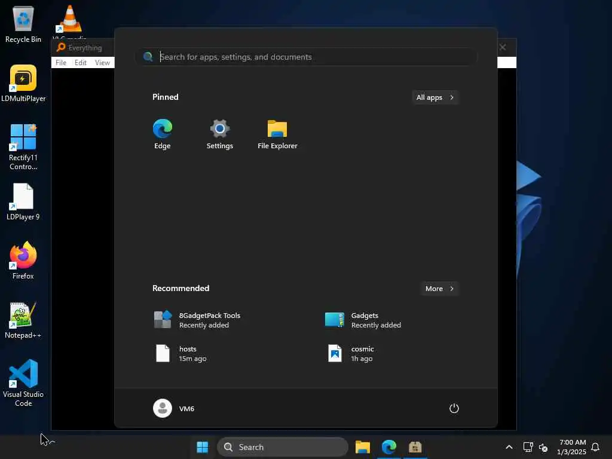Screen dimensions: 612x459
Task: Open Edge from the taskbar
Action: coord(388,447)
